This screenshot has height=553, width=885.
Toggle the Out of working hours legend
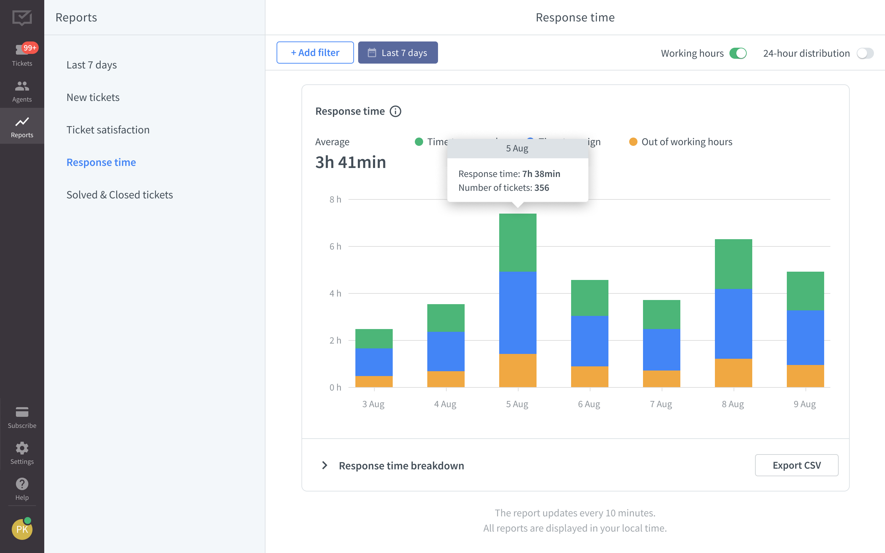pos(634,142)
